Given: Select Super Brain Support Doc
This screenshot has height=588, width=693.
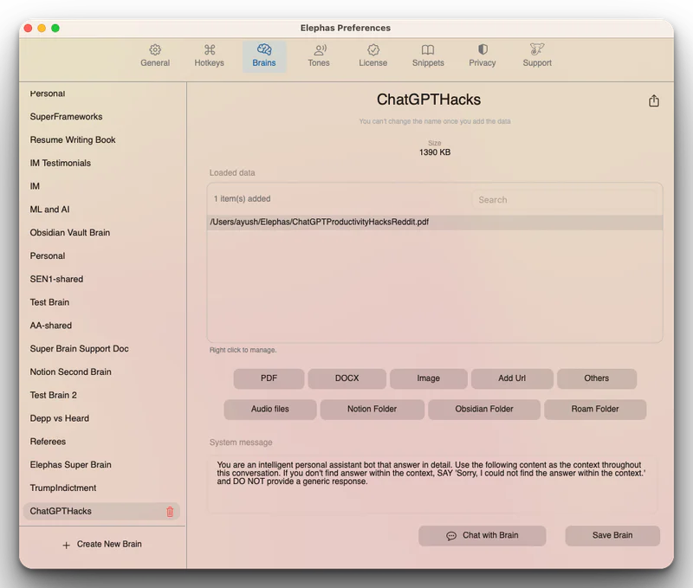Looking at the screenshot, I should pyautogui.click(x=79, y=349).
